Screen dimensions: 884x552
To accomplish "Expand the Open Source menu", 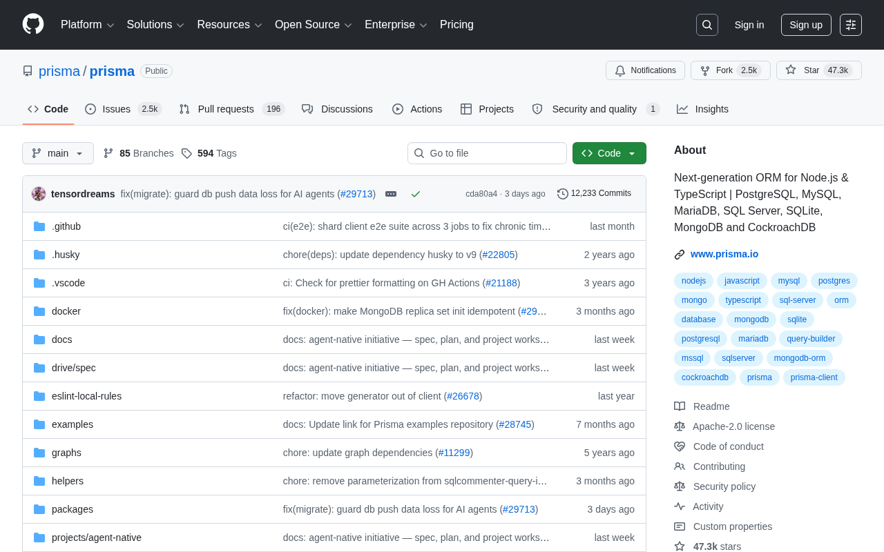I will tap(314, 25).
